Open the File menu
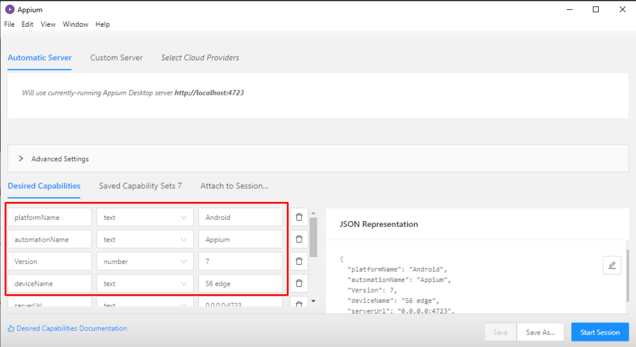636x347 pixels. [x=9, y=24]
